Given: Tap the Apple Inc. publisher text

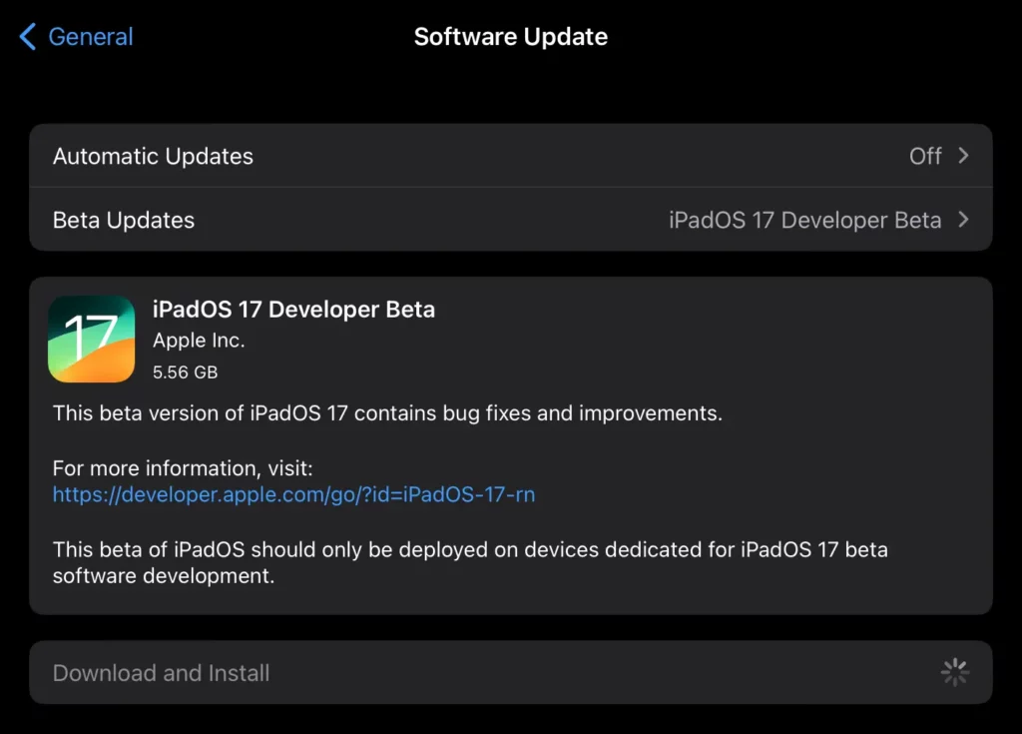Looking at the screenshot, I should click(x=199, y=341).
